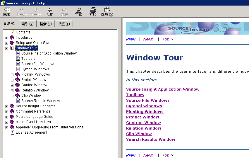
Task: Click the open book icon beside Window Tour
Action: tap(12, 48)
